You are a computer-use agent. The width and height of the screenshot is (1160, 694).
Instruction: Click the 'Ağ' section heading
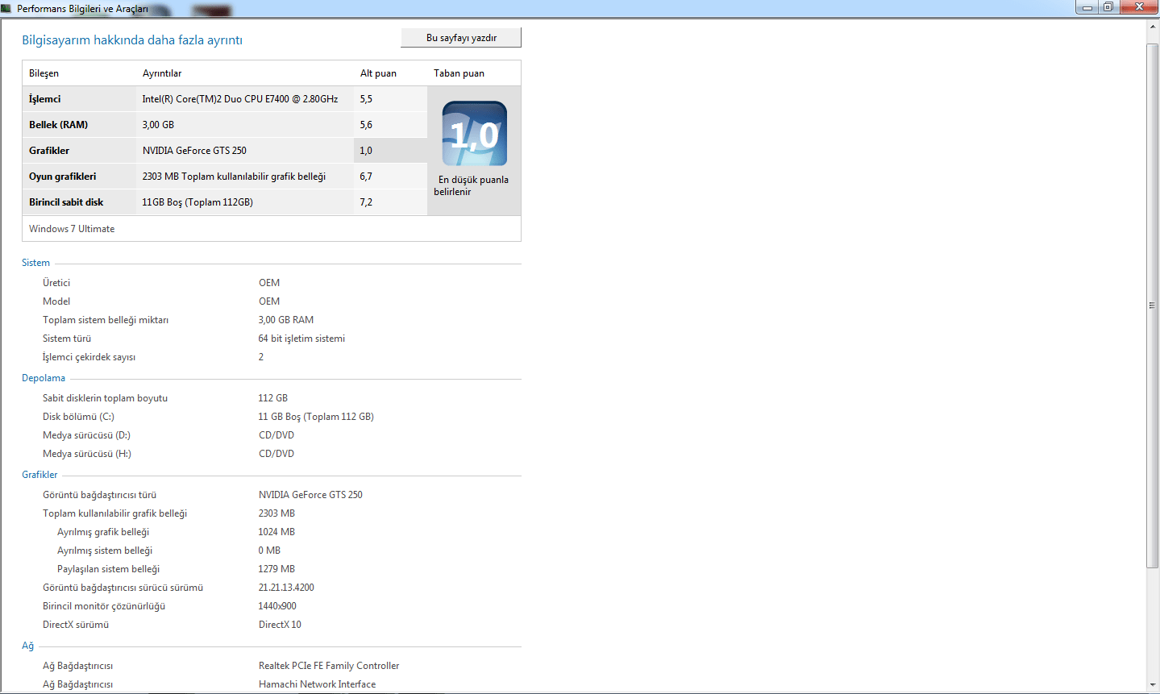27,646
